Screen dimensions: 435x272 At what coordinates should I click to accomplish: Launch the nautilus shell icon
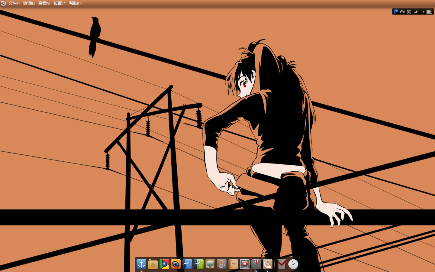[268, 264]
